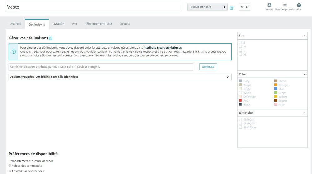Open the Produit standard dropdown
Image resolution: width=312 pixels, height=174 pixels.
point(207,7)
